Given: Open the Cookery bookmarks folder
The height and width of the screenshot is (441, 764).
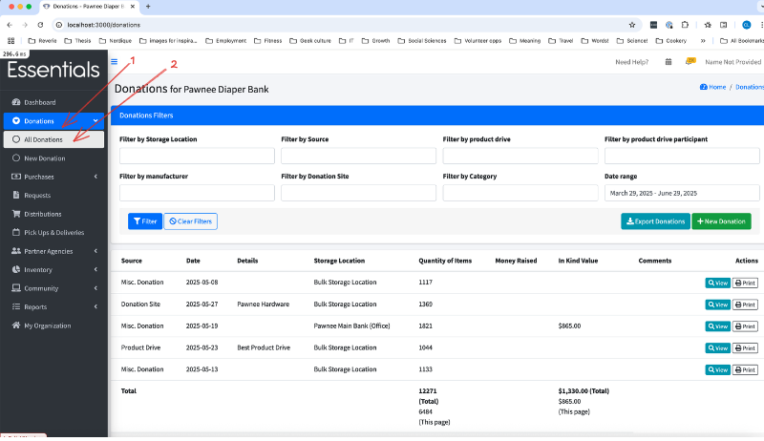Looking at the screenshot, I should tap(671, 41).
